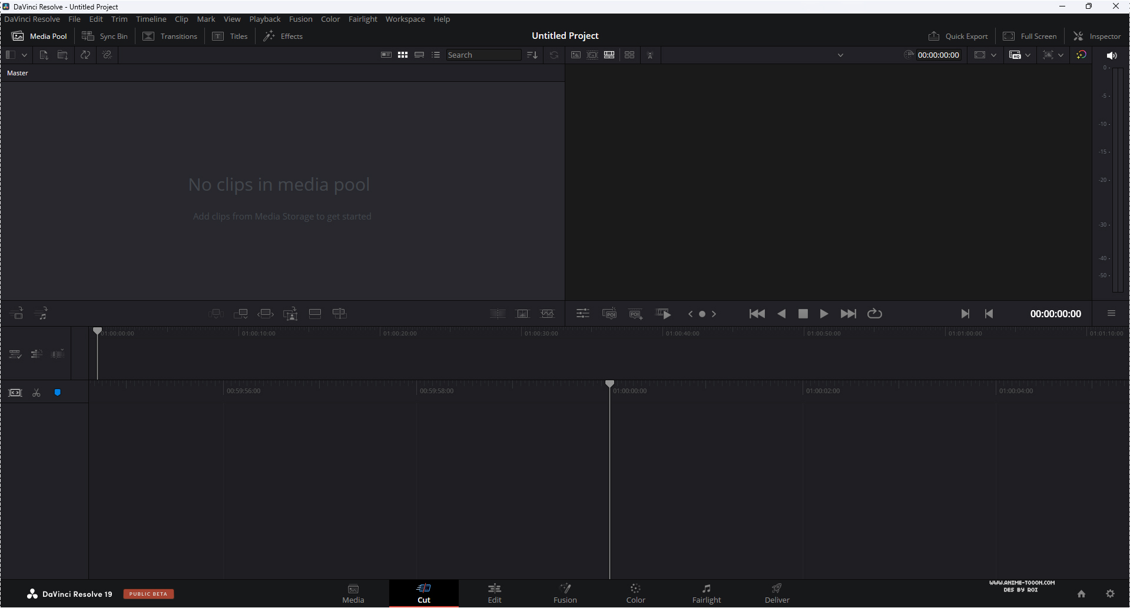Click the Play forward button
This screenshot has height=608, width=1130.
click(x=824, y=314)
